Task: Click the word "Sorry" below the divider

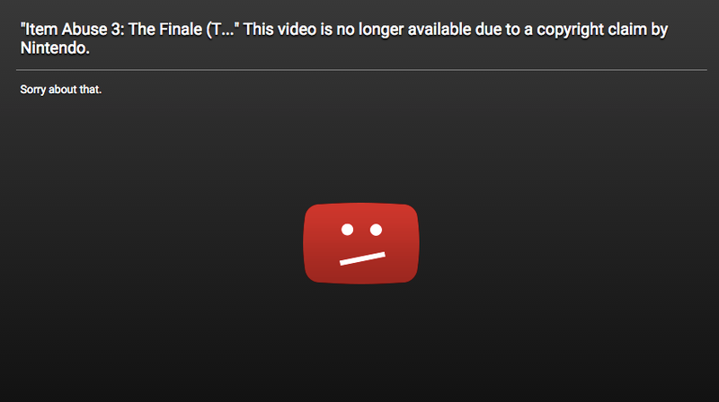Action: [x=32, y=90]
